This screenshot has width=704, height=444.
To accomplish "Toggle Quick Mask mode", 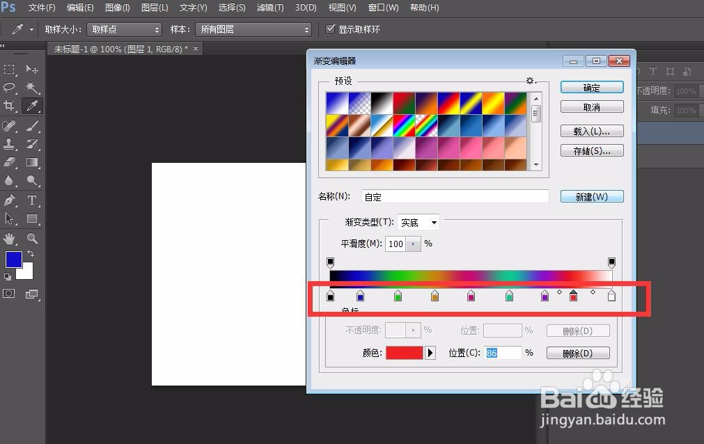I will click(x=8, y=294).
